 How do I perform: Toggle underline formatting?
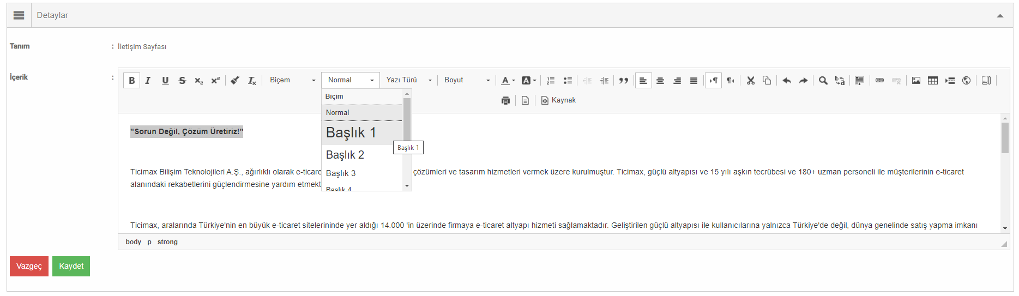165,80
